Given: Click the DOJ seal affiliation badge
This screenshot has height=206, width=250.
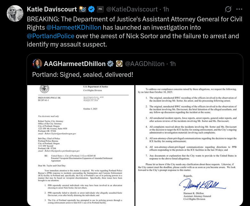Looking at the screenshot, I should coord(119,64).
